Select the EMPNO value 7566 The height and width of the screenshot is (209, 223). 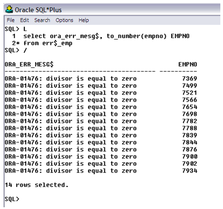coord(189,100)
